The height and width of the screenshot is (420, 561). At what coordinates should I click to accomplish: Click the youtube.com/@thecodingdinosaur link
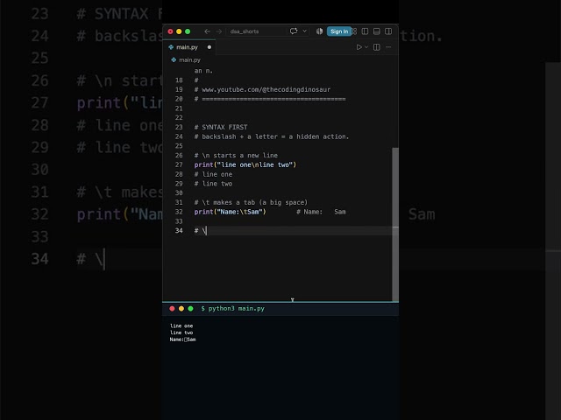tap(266, 89)
